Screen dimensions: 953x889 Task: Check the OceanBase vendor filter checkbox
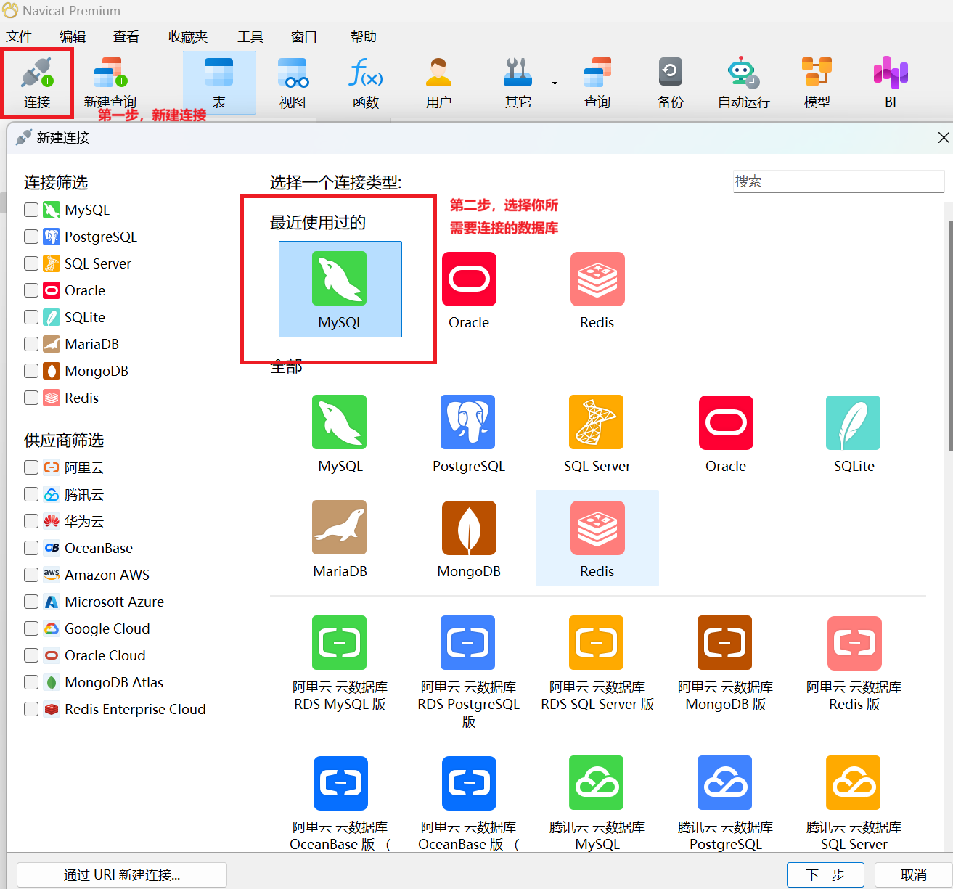(31, 548)
